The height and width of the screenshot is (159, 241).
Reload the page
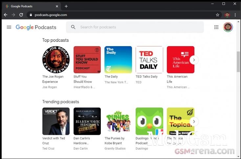pos(21,15)
